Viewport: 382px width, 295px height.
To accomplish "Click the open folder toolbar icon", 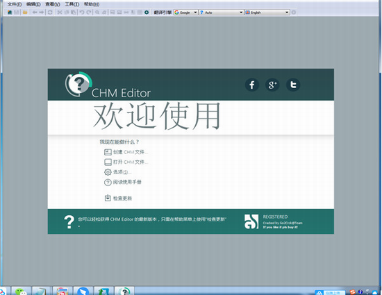I will coord(25,12).
